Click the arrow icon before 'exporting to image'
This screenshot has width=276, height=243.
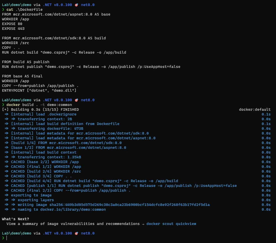(6, 195)
